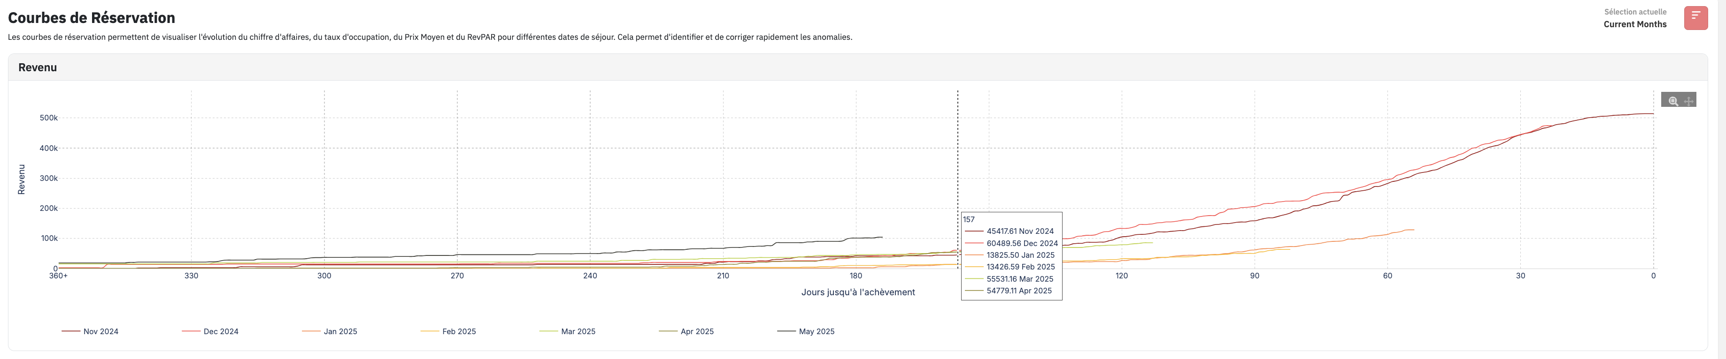Open the red filter selection button
Viewport: 1726px width, 359px height.
click(x=1695, y=18)
